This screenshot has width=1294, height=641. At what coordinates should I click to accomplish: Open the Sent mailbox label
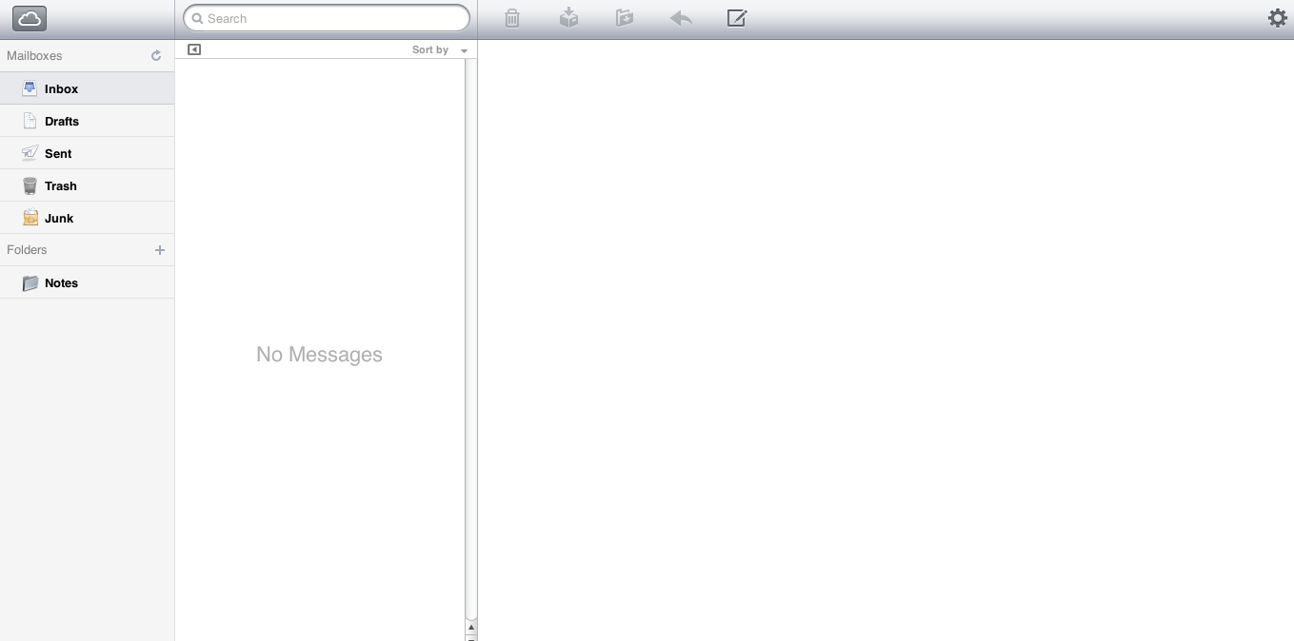coord(58,153)
